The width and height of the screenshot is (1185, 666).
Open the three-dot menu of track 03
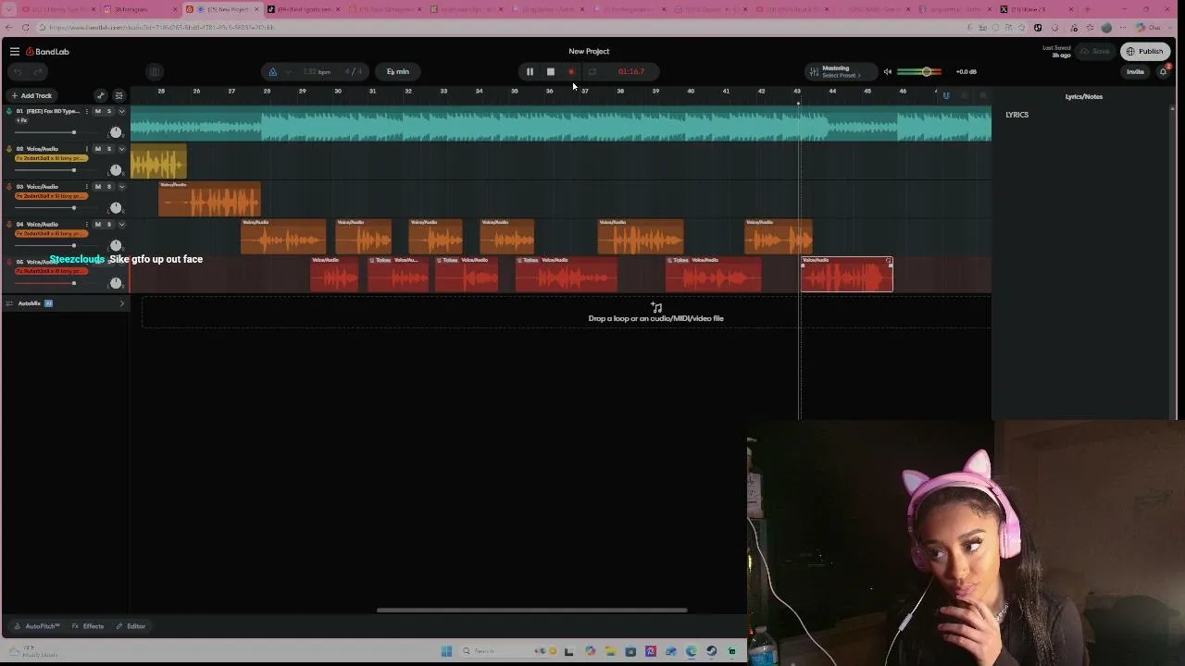(87, 187)
